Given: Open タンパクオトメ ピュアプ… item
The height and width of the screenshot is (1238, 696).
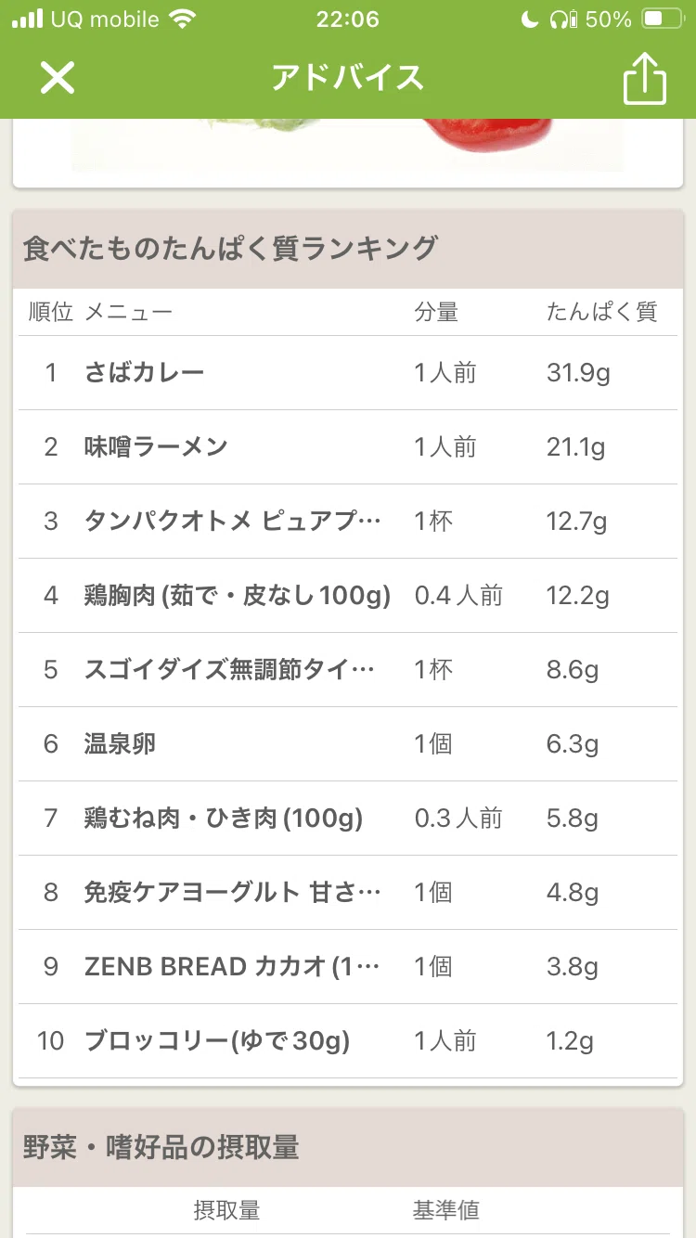Looking at the screenshot, I should (348, 522).
